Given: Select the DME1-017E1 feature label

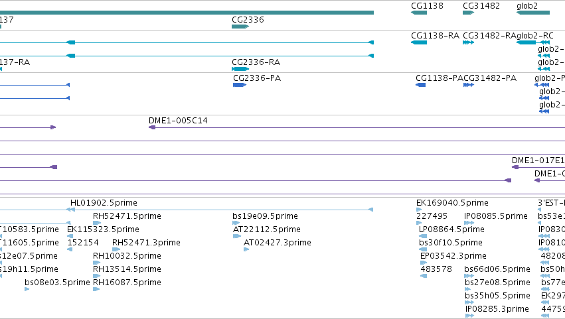Looking at the screenshot, I should click(x=538, y=160).
